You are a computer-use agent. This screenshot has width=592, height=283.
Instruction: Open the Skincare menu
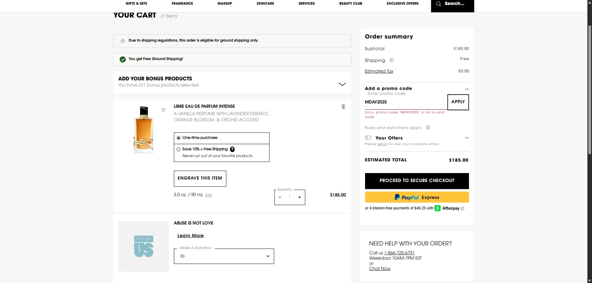click(x=265, y=4)
